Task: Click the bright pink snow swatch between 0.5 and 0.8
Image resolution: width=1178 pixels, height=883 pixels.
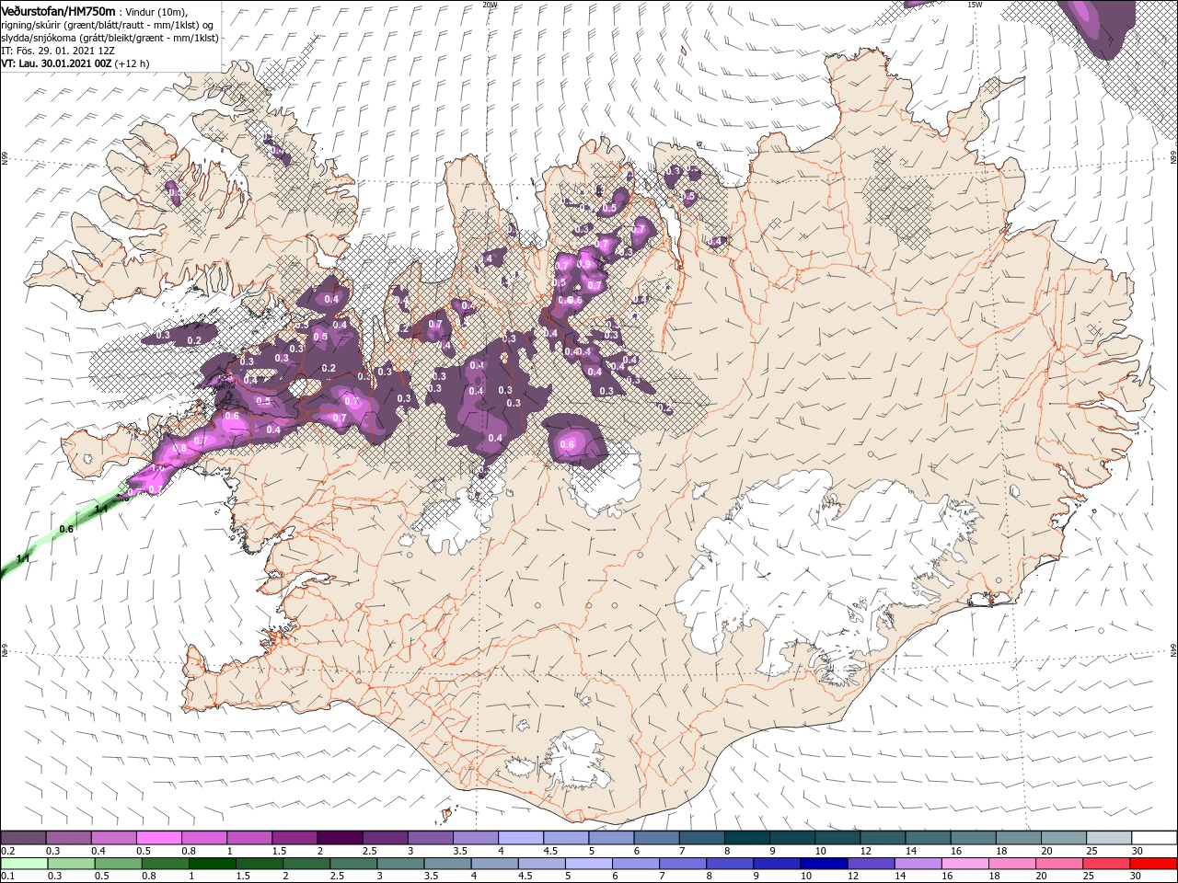Action: (159, 838)
